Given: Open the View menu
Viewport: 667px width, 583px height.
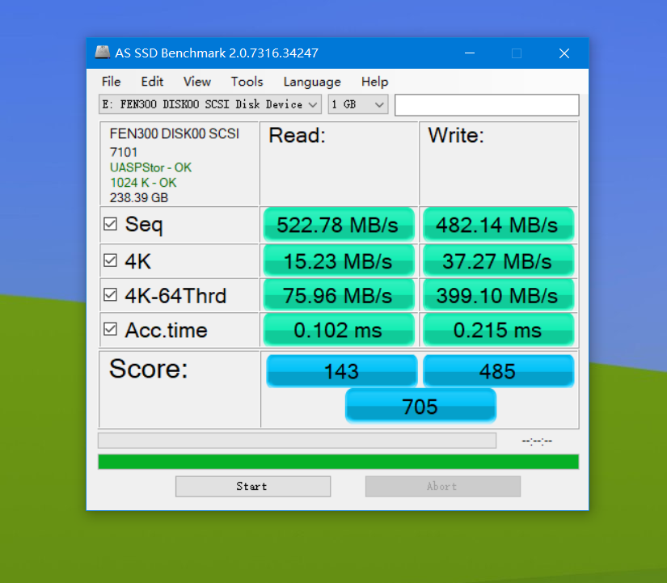Looking at the screenshot, I should click(x=197, y=82).
